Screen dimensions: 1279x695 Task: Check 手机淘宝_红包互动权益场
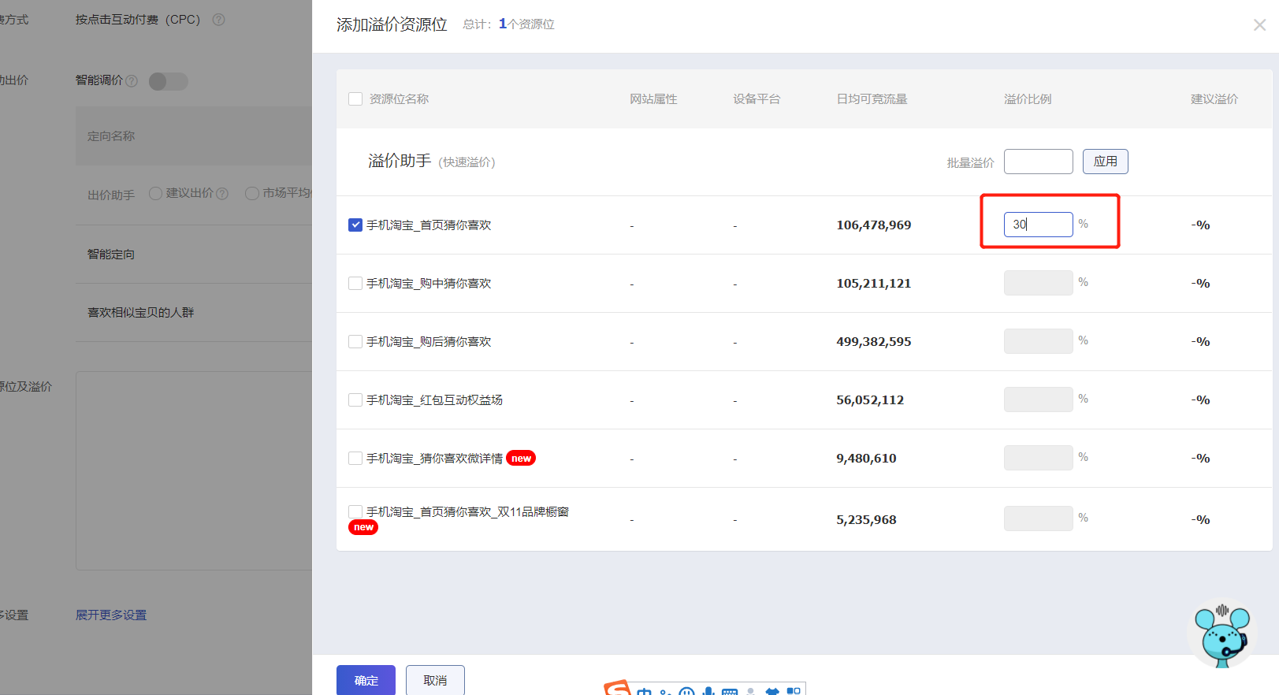[x=355, y=400]
